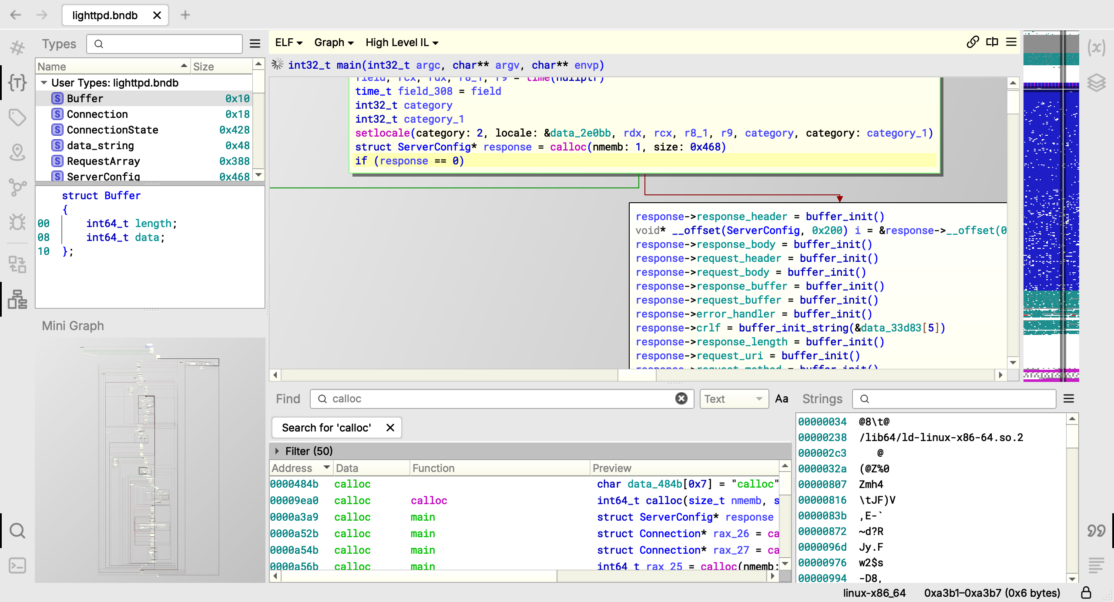
Task: Open the ELF view menu
Action: point(289,43)
